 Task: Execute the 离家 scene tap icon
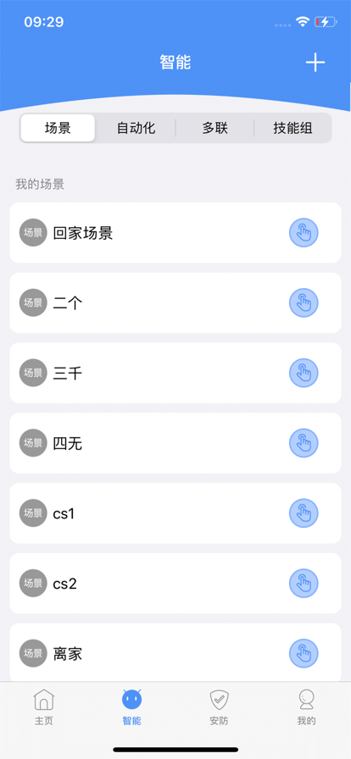tap(304, 653)
